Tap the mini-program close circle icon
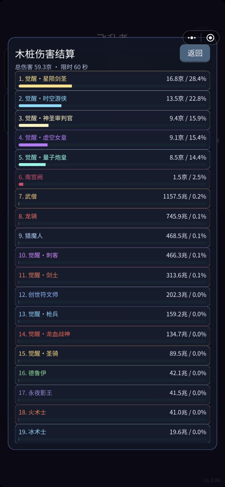 tap(210, 38)
